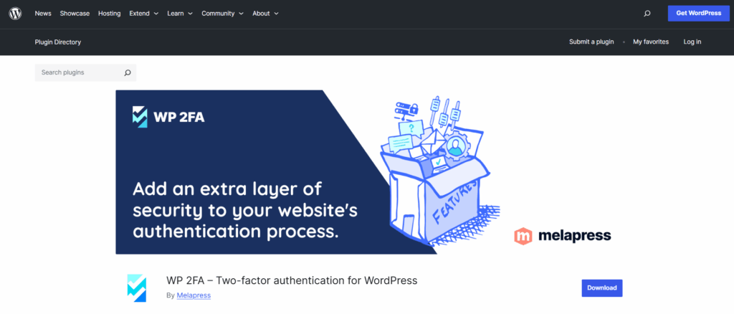This screenshot has width=734, height=314.
Task: Expand the About dropdown menu
Action: [265, 14]
